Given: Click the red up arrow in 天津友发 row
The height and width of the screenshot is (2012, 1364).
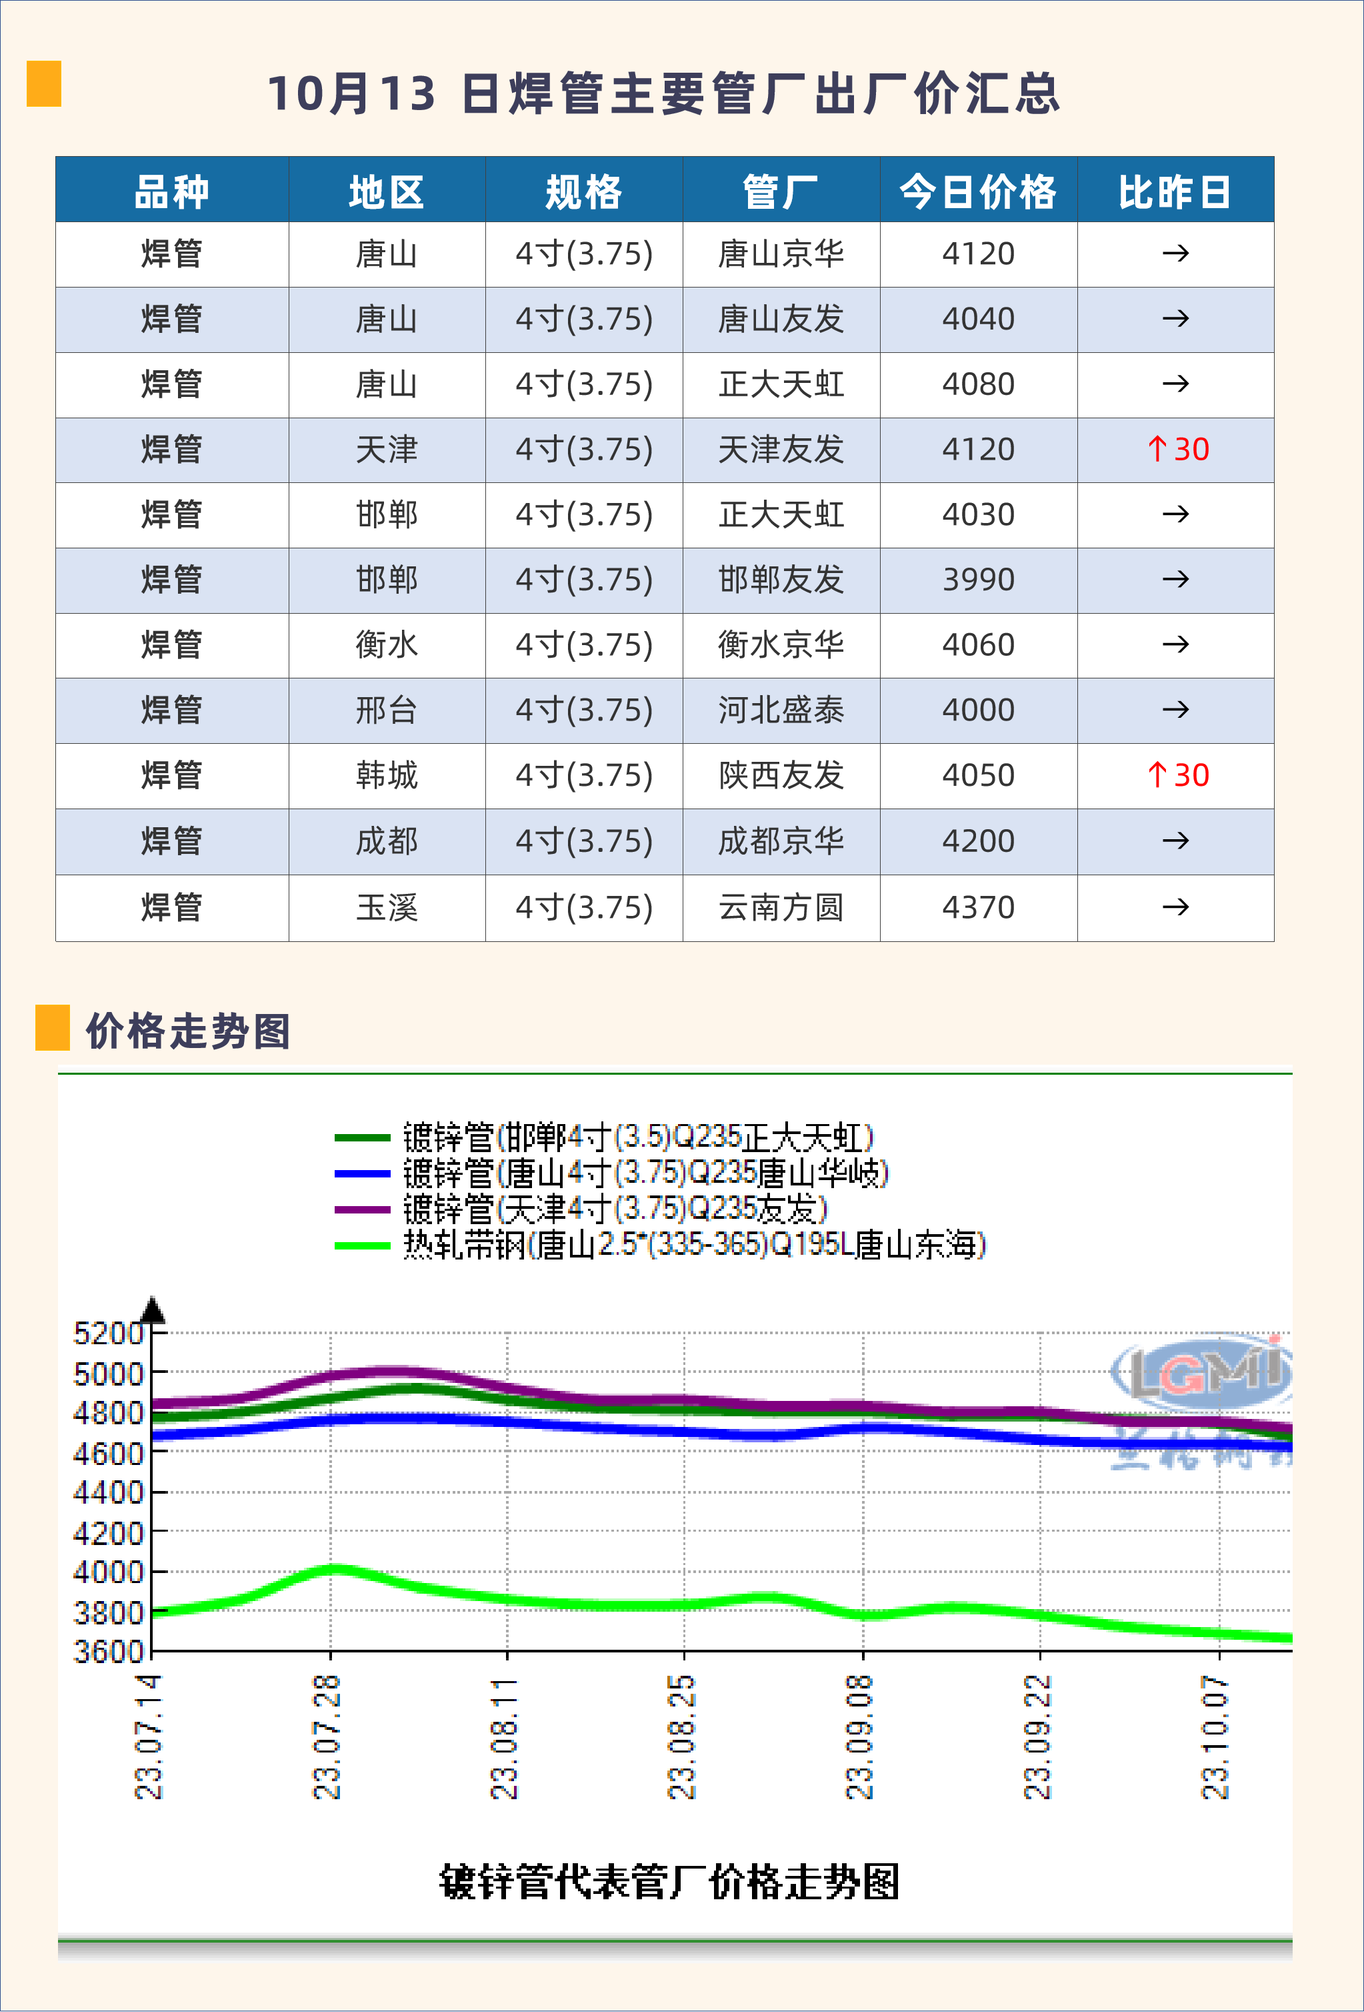Looking at the screenshot, I should (1157, 450).
